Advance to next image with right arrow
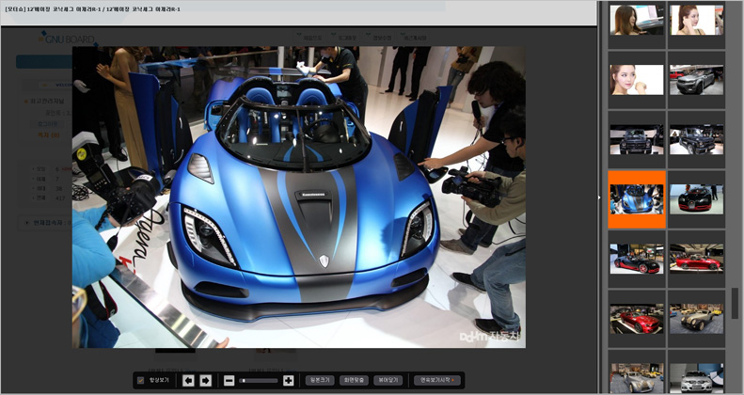 (x=205, y=380)
